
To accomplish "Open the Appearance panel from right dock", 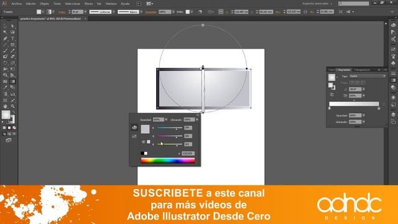I will [393, 98].
